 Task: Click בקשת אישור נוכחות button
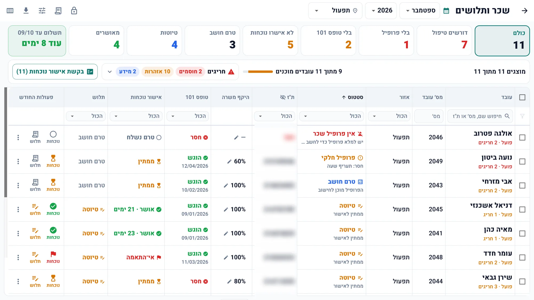pyautogui.click(x=55, y=71)
